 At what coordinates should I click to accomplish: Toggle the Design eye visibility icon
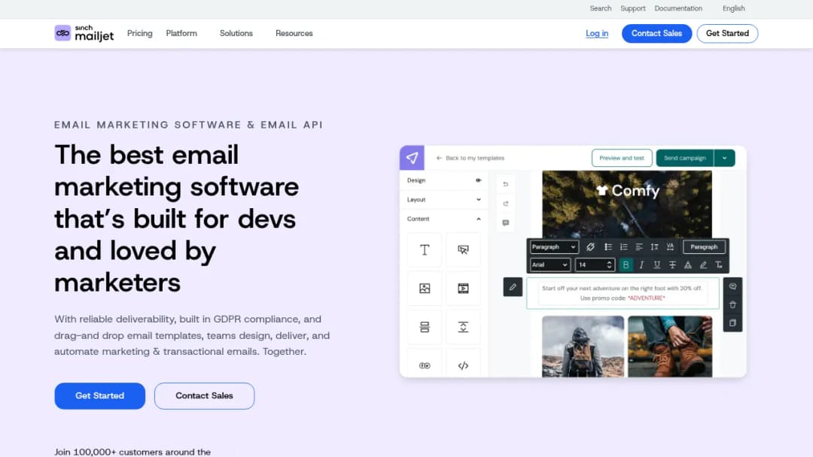tap(478, 180)
